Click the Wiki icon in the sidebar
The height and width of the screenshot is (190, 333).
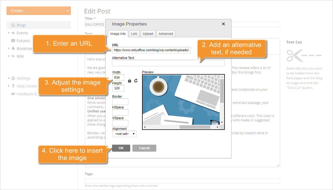[13, 56]
